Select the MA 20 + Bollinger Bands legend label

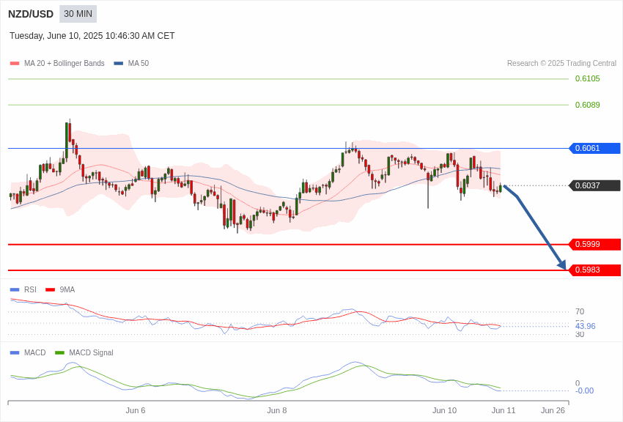tap(64, 64)
